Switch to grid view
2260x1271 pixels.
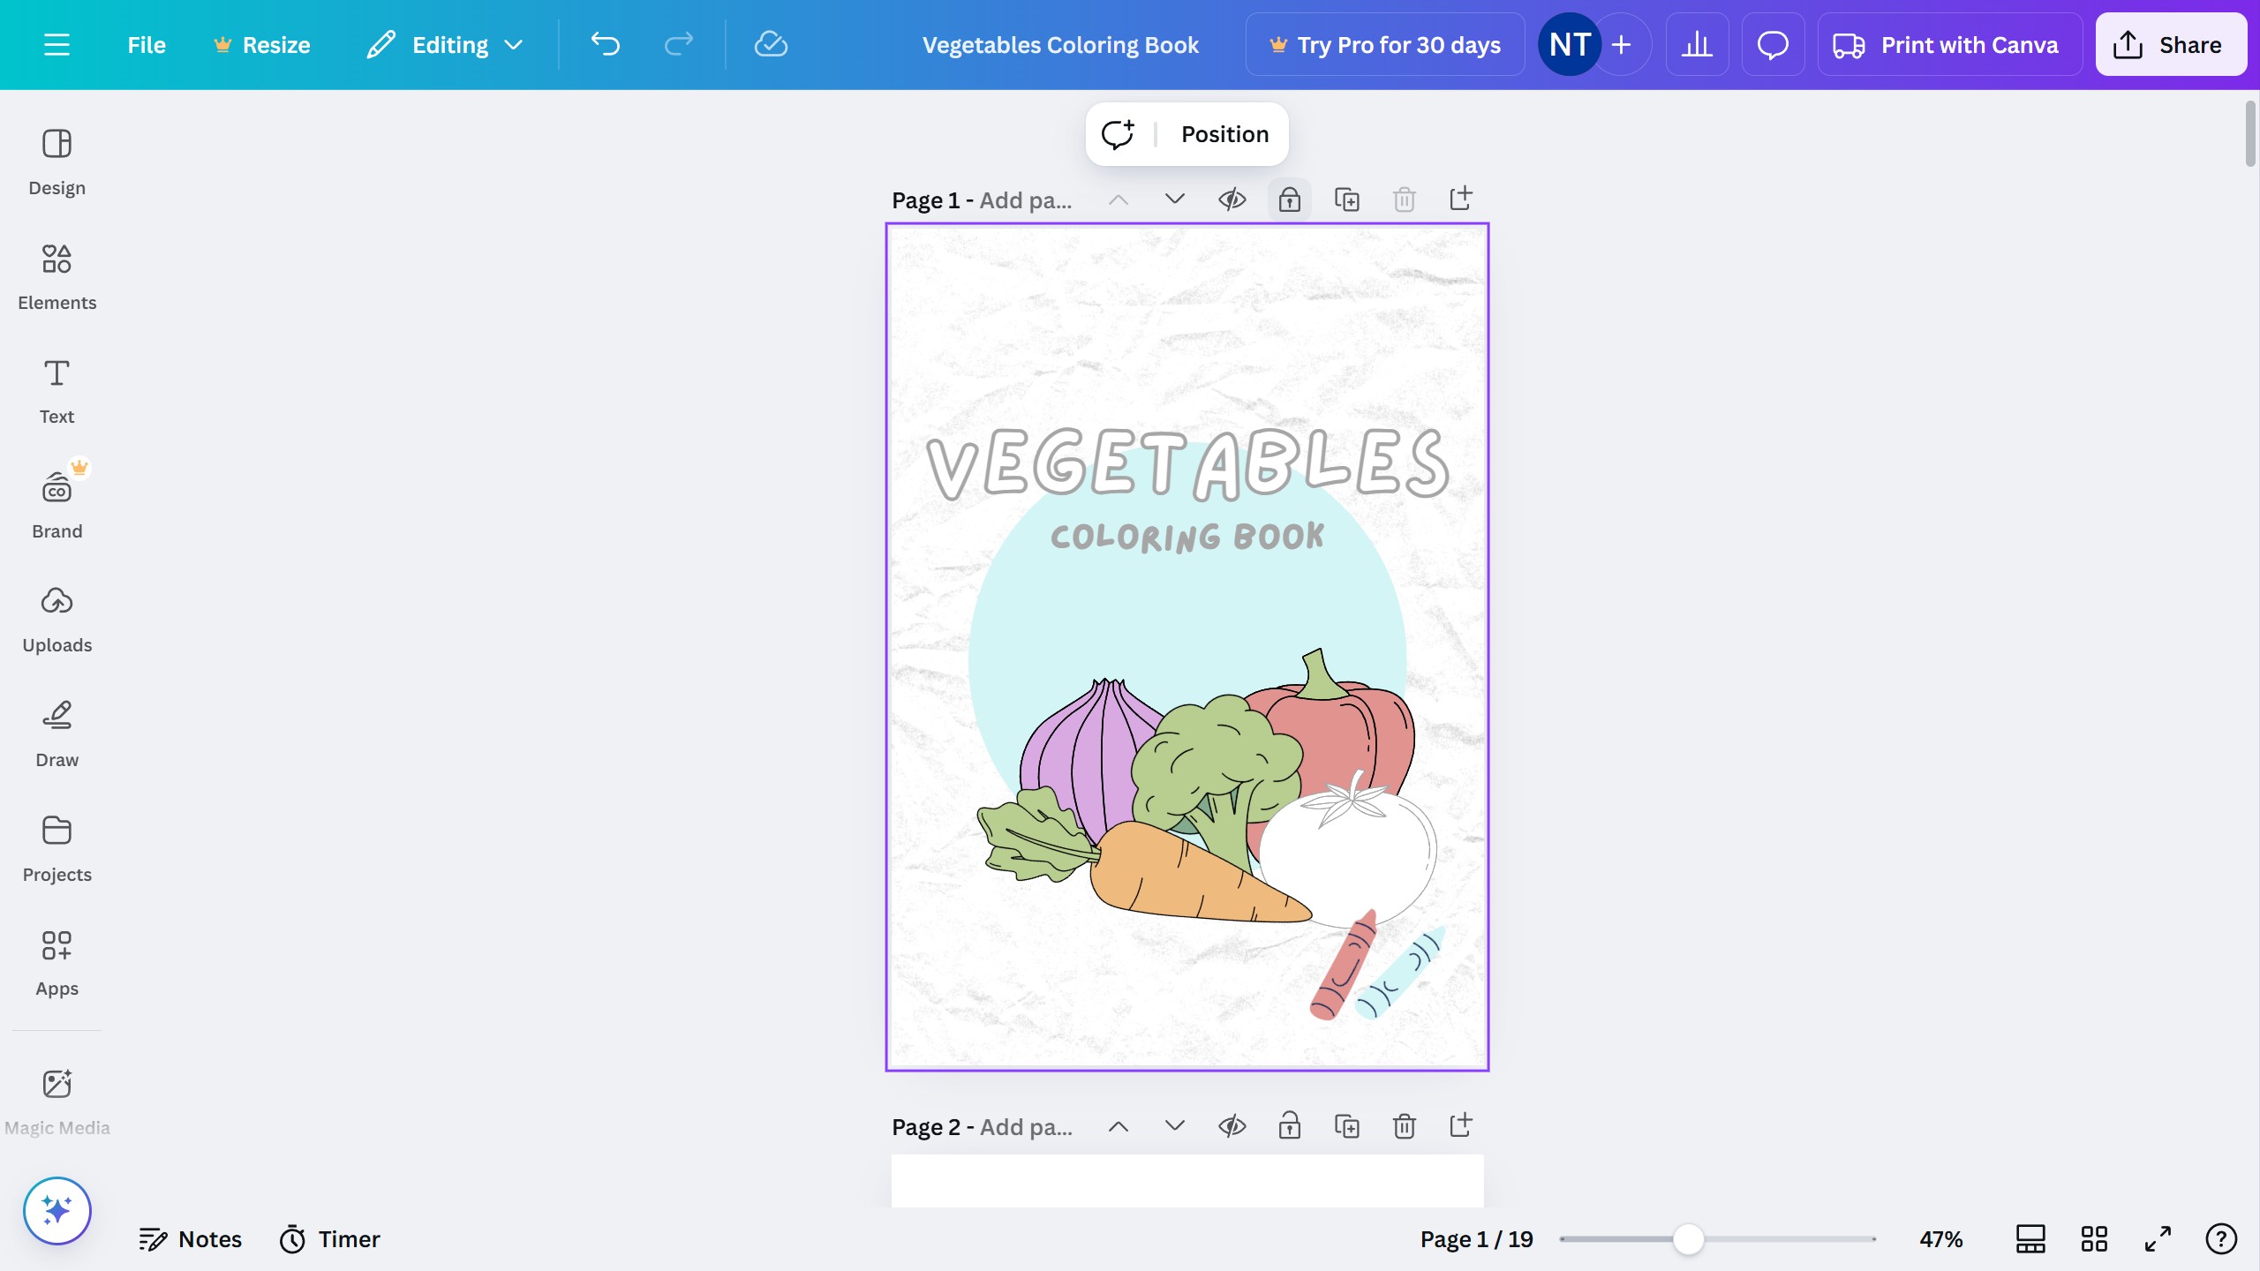coord(2094,1238)
